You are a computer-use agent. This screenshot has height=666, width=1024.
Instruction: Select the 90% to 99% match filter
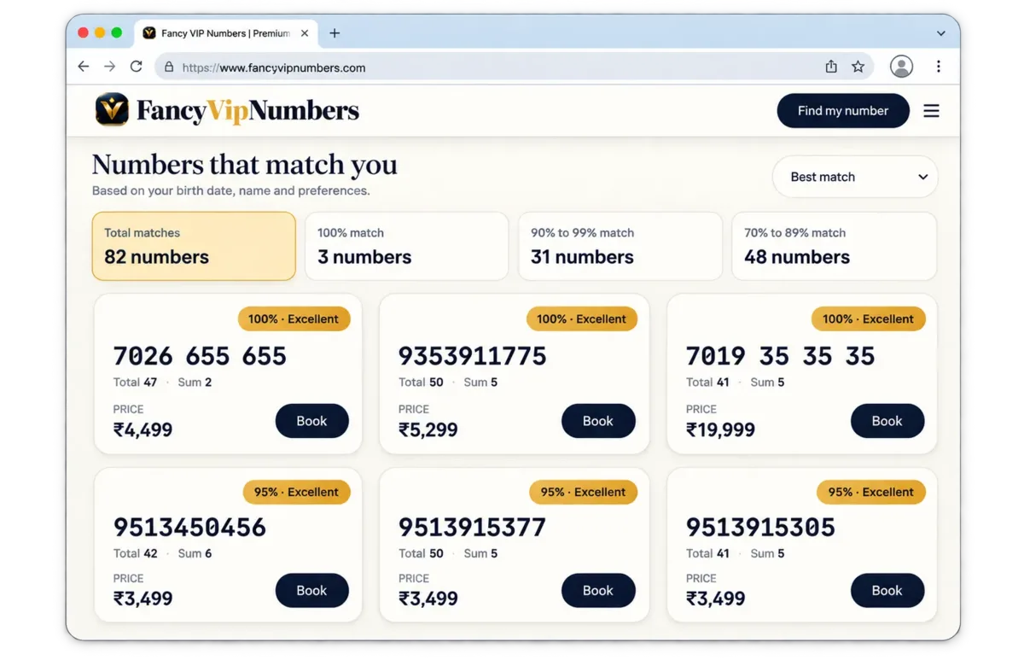[x=620, y=246]
